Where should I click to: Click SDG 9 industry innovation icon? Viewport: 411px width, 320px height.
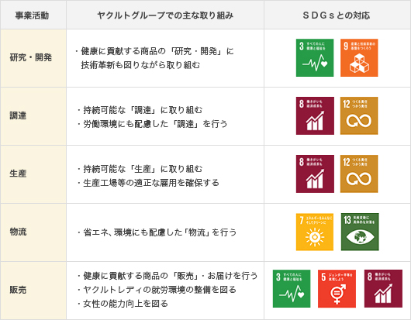coord(359,57)
